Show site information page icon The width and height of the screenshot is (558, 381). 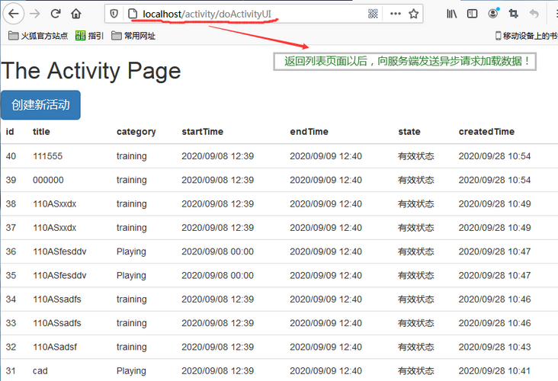tap(133, 14)
